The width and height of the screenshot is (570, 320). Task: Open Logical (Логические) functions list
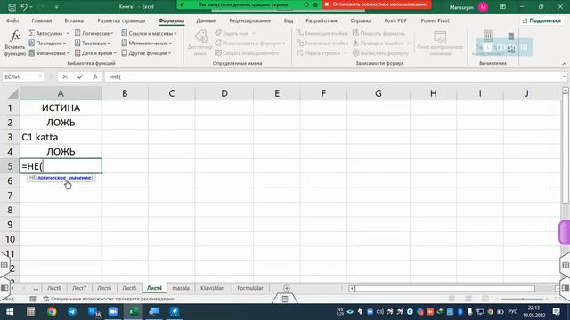point(94,33)
